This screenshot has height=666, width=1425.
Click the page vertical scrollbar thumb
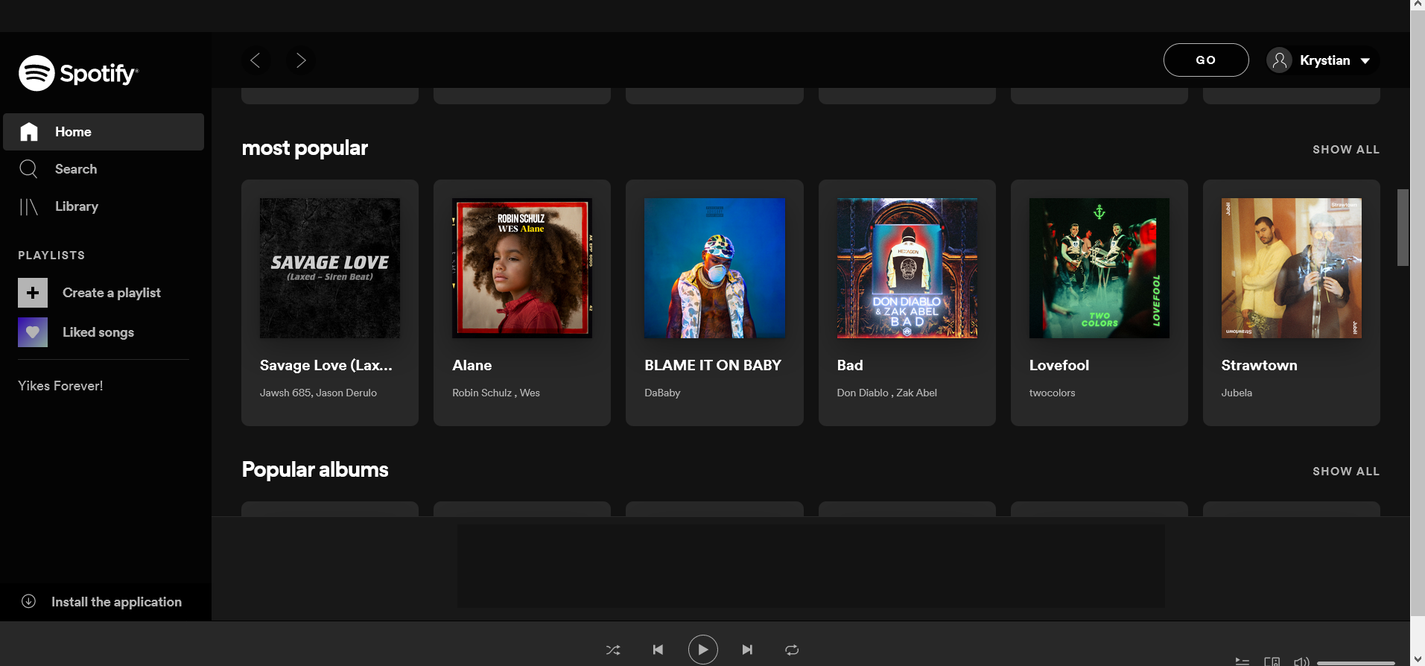tap(1403, 227)
